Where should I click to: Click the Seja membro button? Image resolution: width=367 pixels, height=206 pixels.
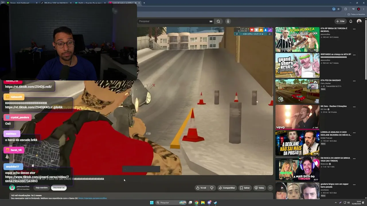click(42, 188)
